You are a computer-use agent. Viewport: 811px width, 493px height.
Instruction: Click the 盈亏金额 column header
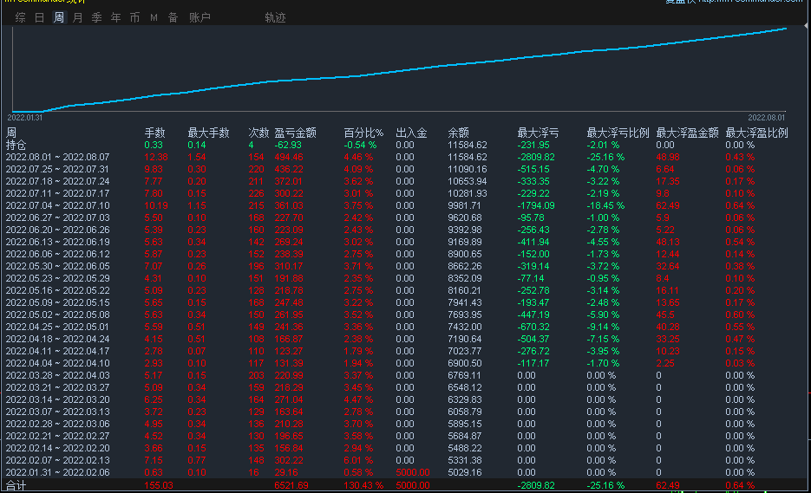coord(295,133)
